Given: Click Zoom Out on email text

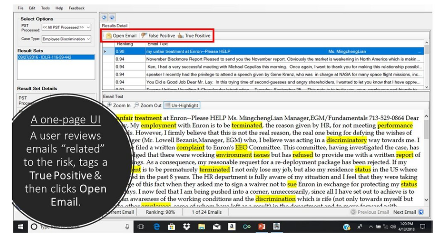Looking at the screenshot, I should 148,105.
